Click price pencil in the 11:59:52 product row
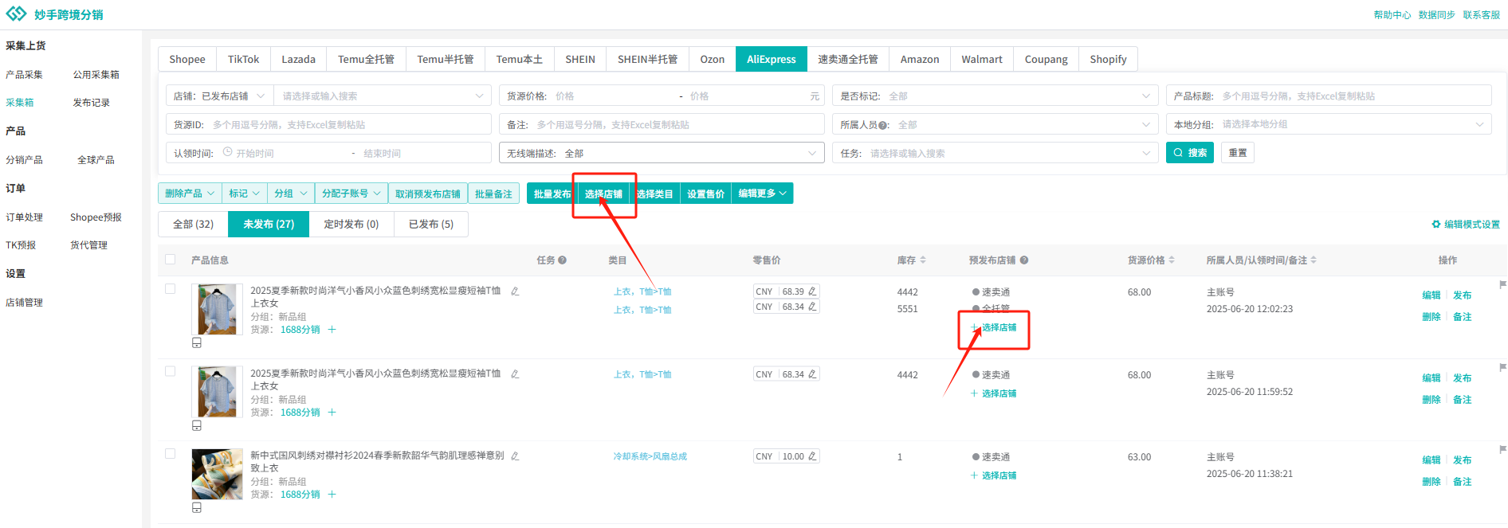The image size is (1508, 528). click(812, 374)
